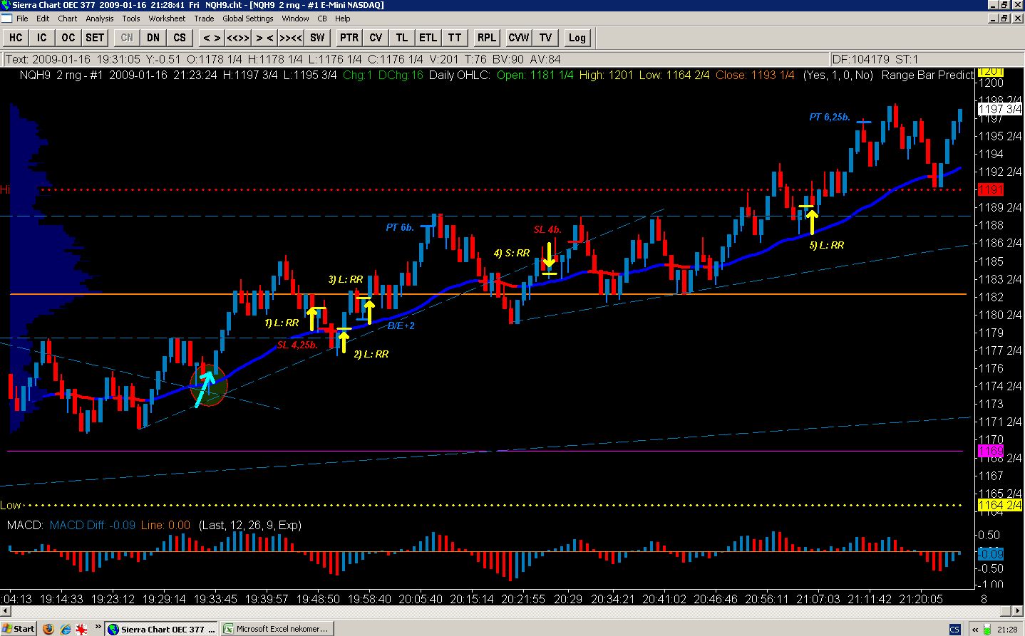Viewport: 1025px width, 636px height.
Task: Open the Edit menu
Action: [43, 19]
